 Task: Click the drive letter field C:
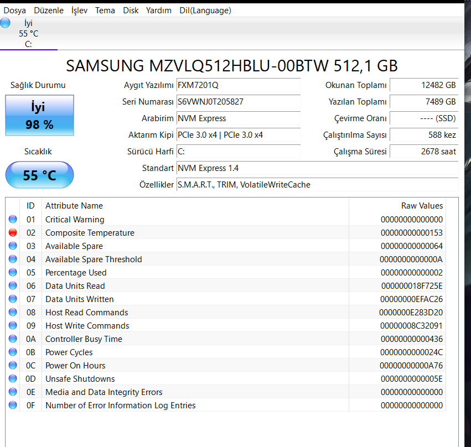pyautogui.click(x=239, y=151)
